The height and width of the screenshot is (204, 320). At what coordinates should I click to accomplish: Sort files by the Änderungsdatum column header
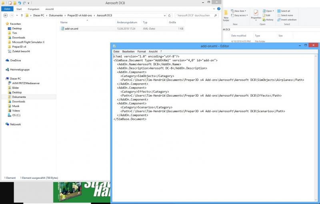(x=127, y=22)
